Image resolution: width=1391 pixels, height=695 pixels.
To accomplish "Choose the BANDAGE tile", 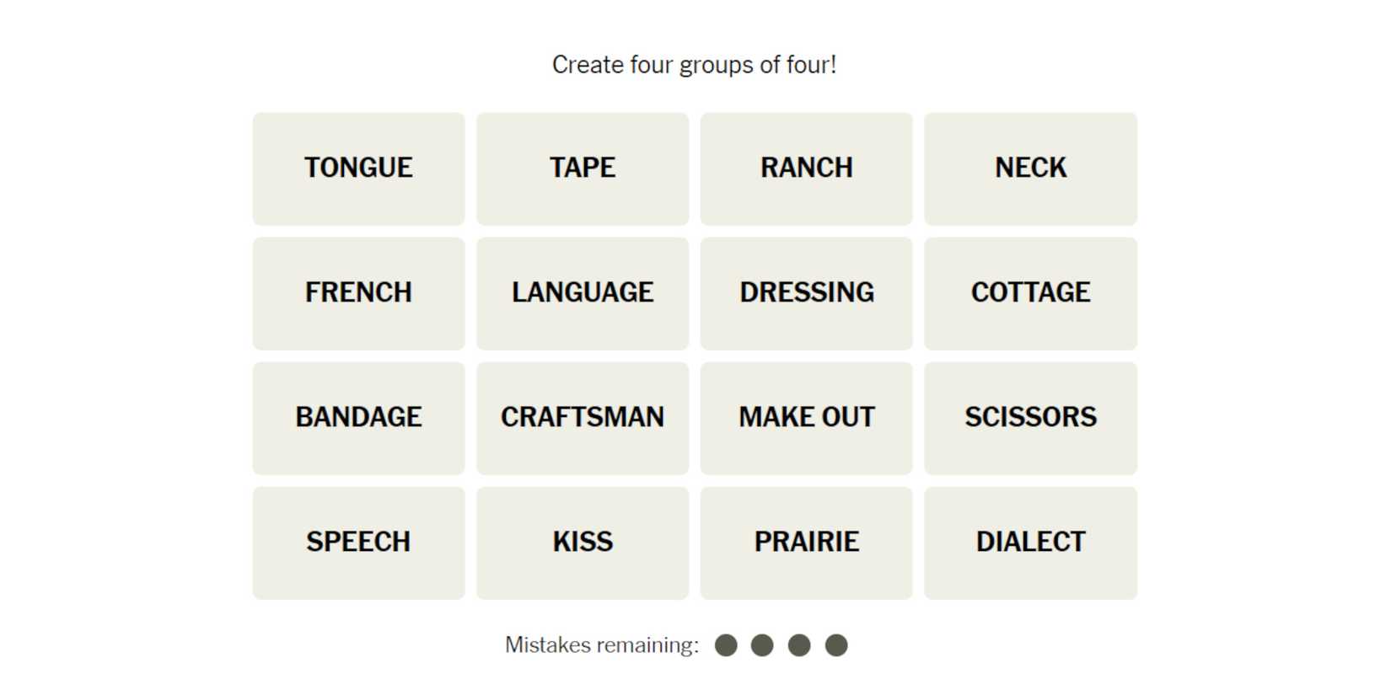I will point(358,418).
